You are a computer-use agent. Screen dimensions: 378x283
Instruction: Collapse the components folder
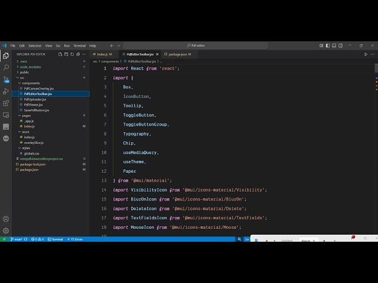[x=51, y=83]
